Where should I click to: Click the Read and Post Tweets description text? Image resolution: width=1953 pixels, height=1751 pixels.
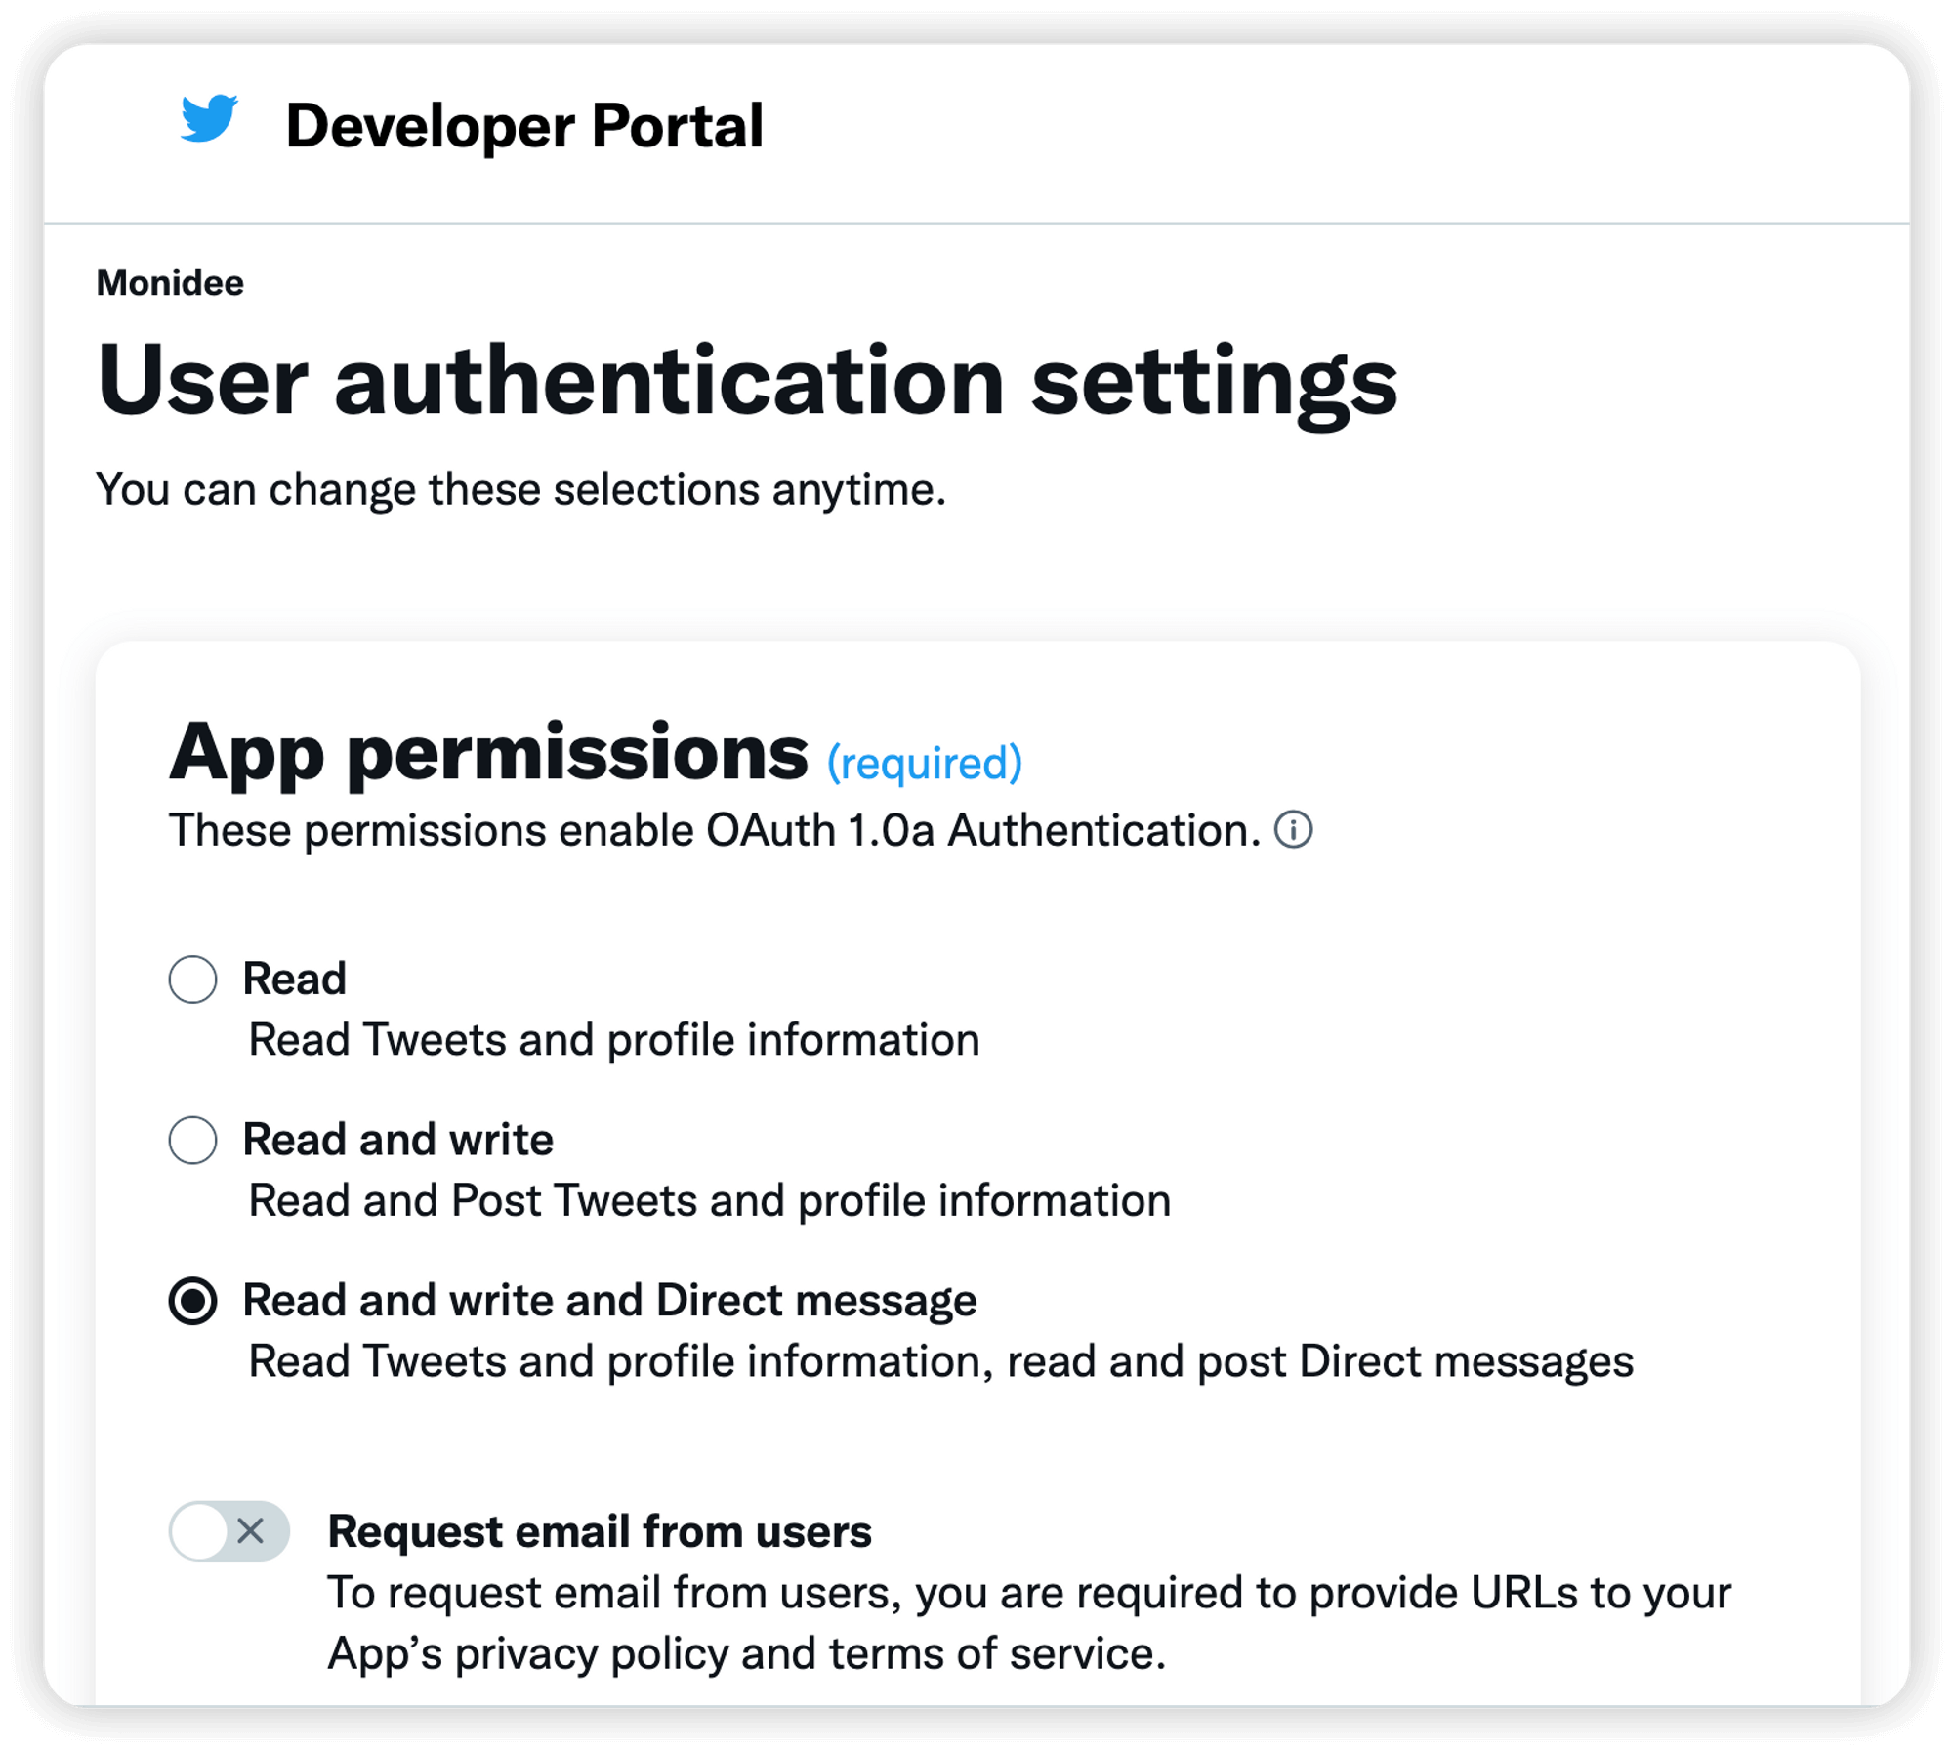(710, 1200)
